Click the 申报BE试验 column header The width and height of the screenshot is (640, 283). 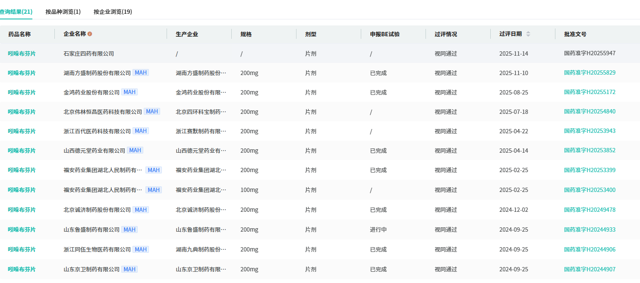coord(385,34)
